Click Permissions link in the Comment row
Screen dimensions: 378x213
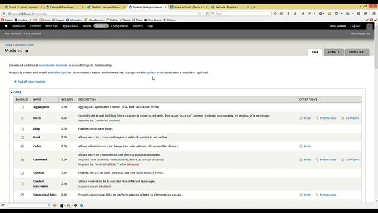click(328, 160)
